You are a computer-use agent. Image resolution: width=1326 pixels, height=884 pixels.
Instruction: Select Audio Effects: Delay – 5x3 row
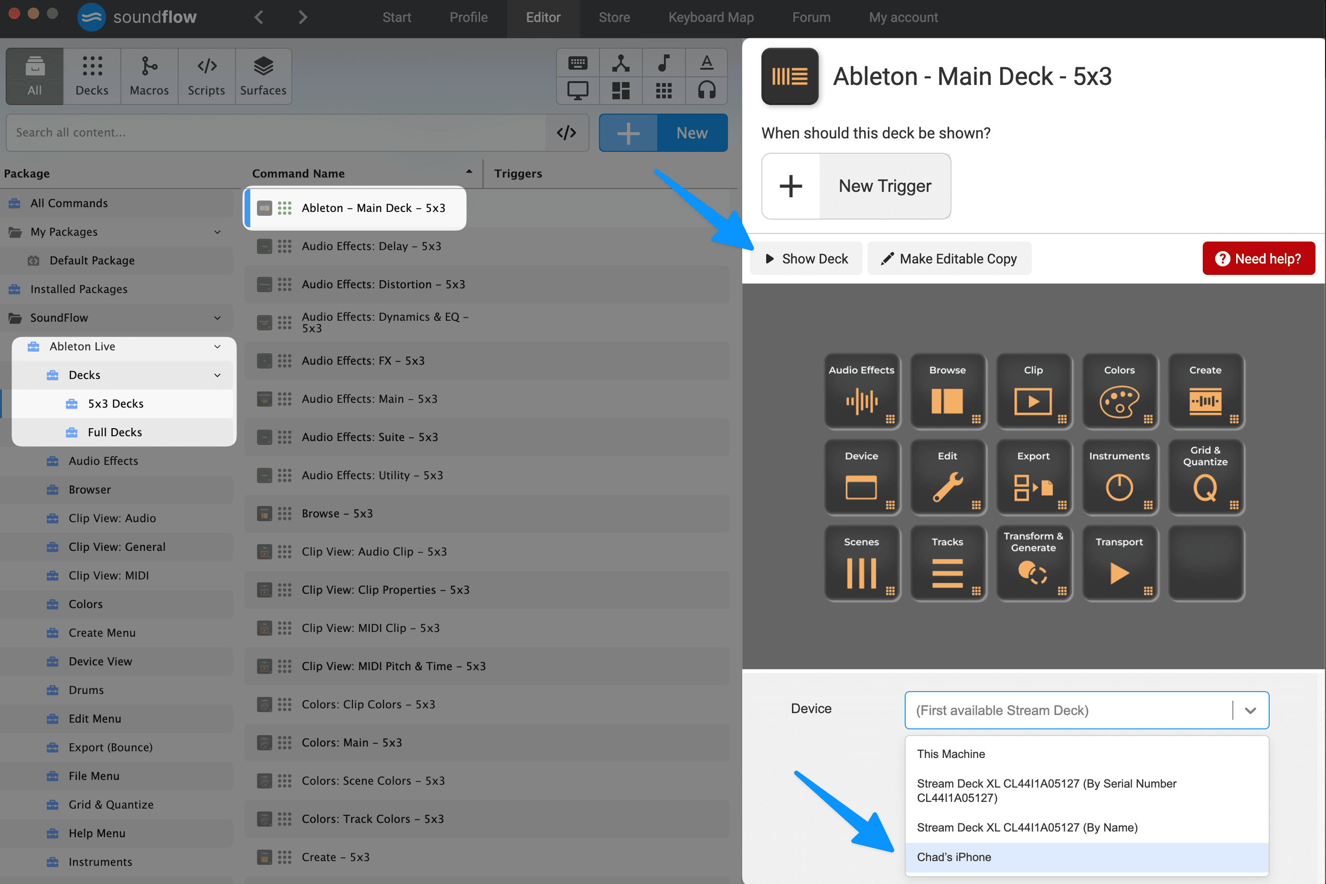click(x=487, y=246)
